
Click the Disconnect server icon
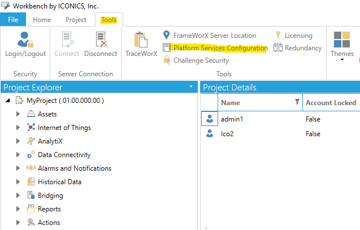click(x=101, y=44)
